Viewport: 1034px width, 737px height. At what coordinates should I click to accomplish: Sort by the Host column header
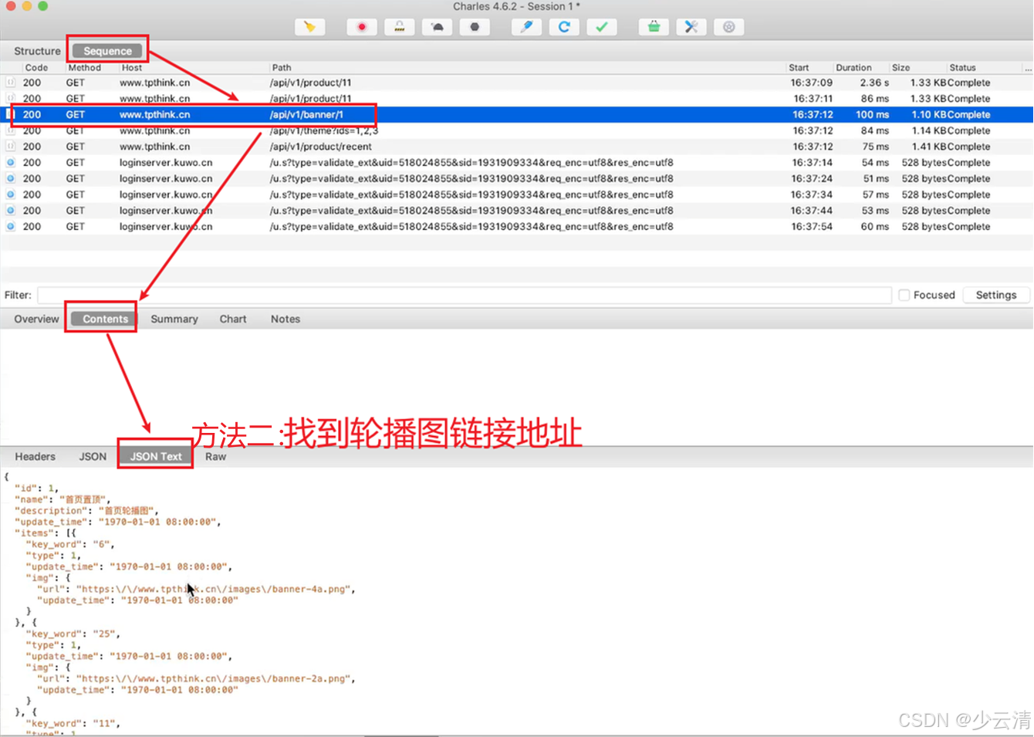132,68
